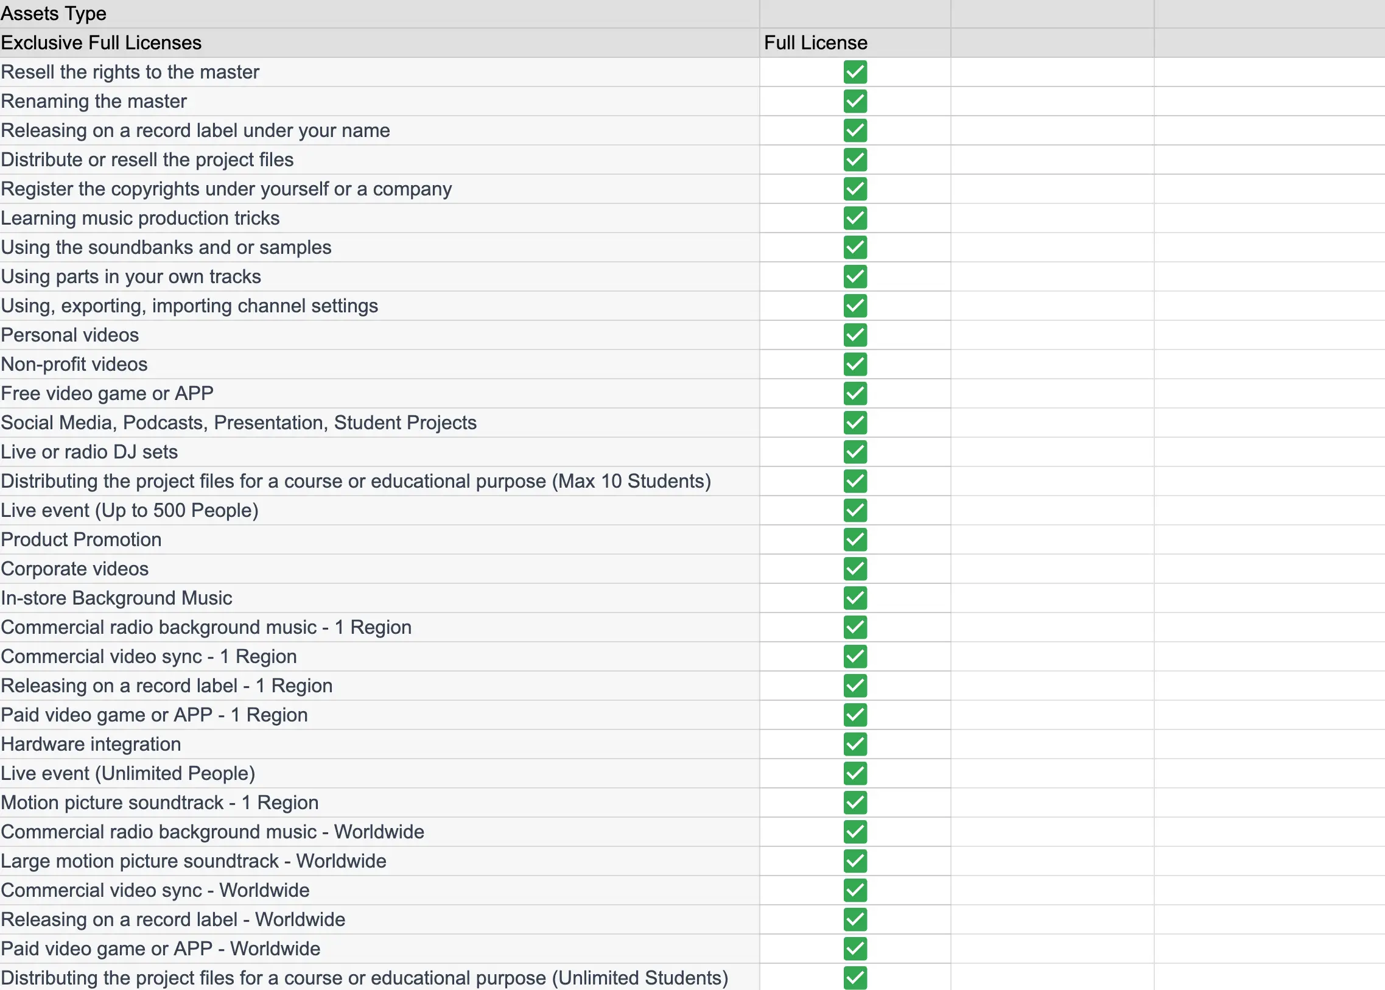The height and width of the screenshot is (990, 1385).
Task: Click check icon for Live or radio DJ sets
Action: [855, 452]
